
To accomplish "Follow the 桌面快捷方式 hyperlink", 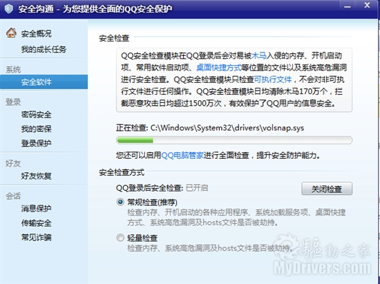I will pos(218,67).
